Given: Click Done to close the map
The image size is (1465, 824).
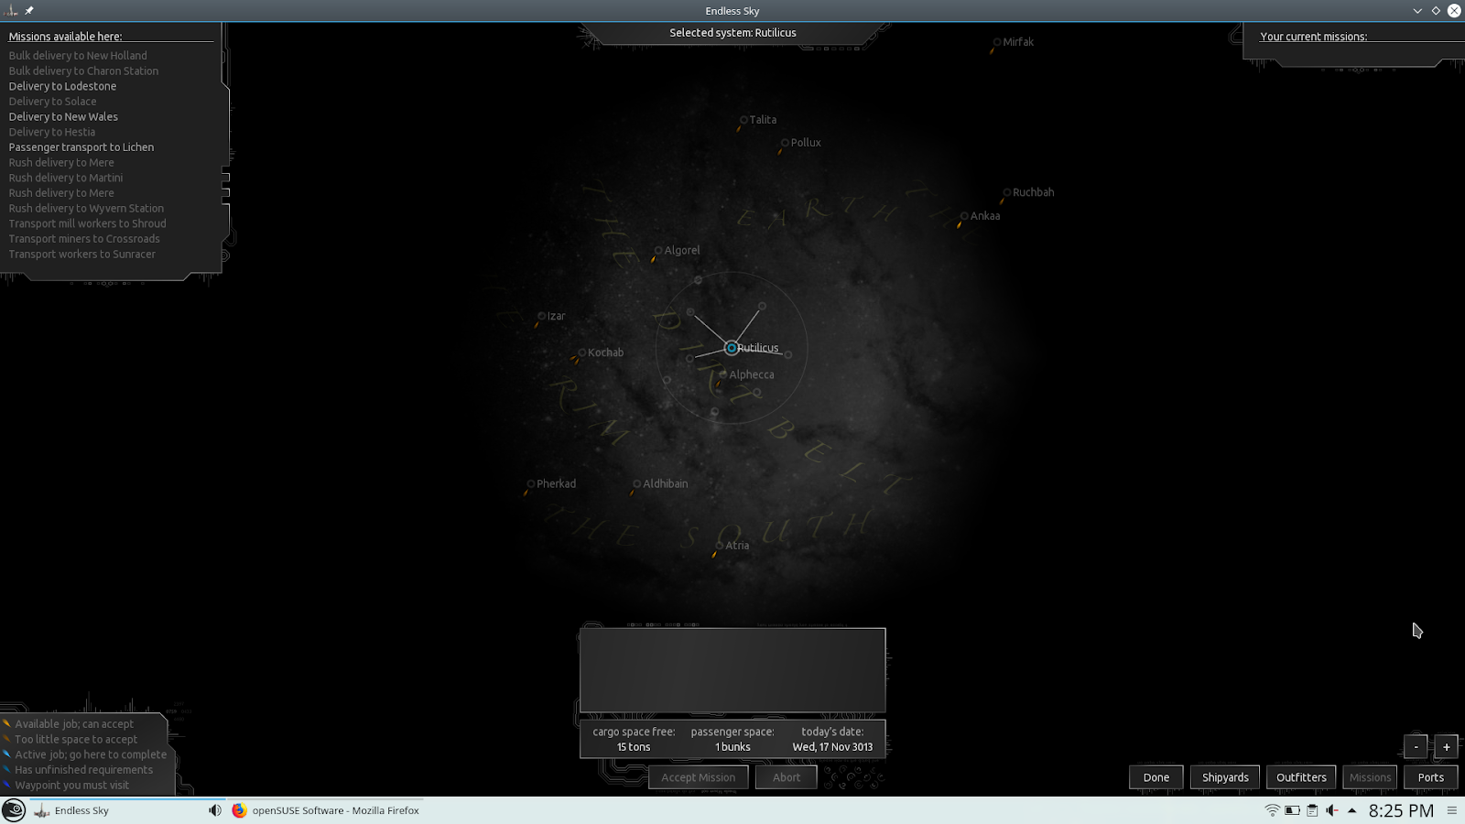Looking at the screenshot, I should pyautogui.click(x=1156, y=777).
